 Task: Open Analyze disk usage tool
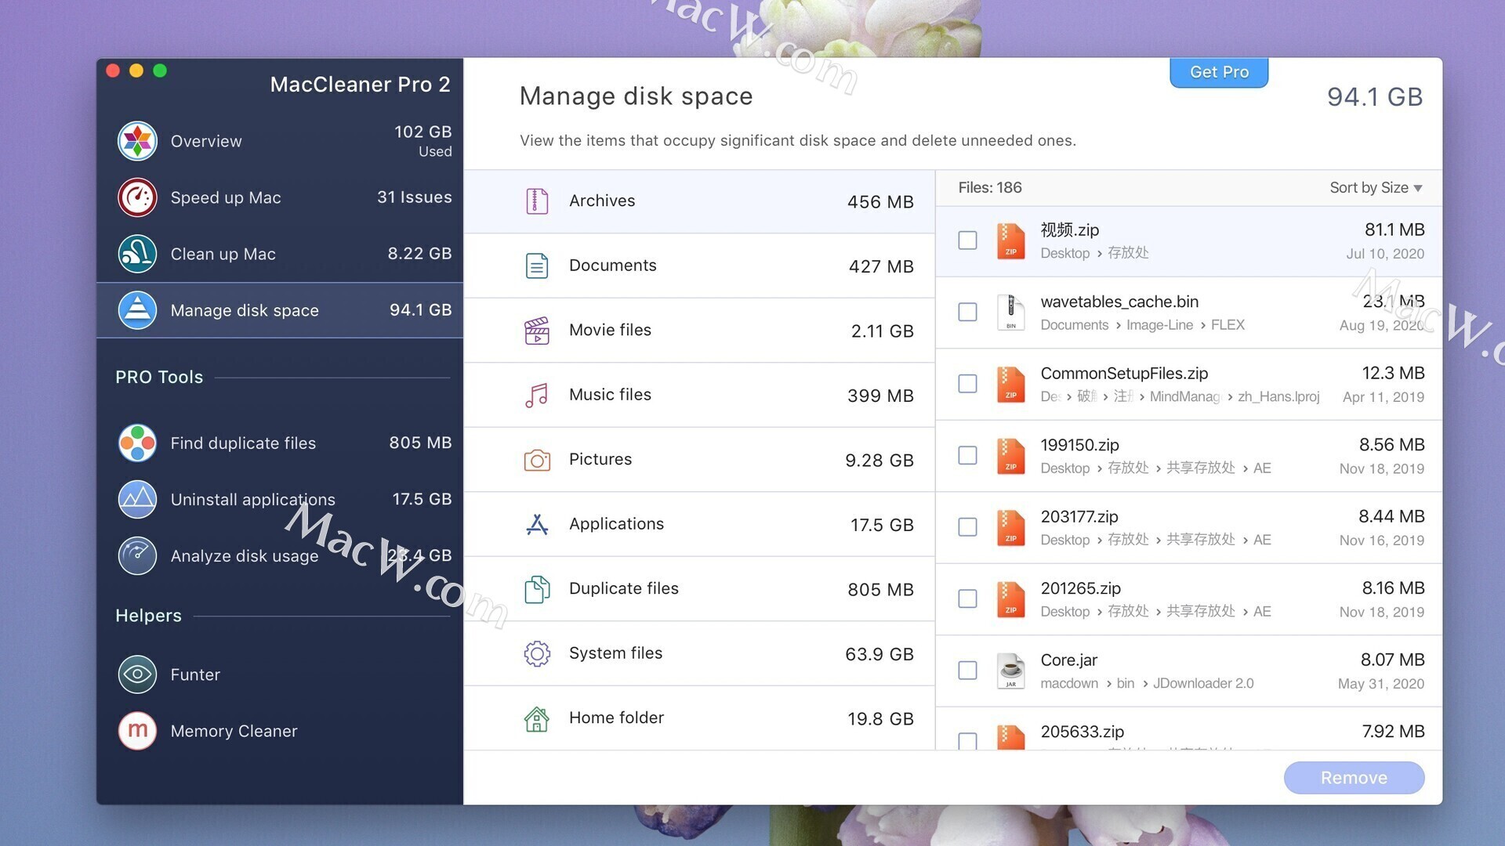[x=280, y=555]
